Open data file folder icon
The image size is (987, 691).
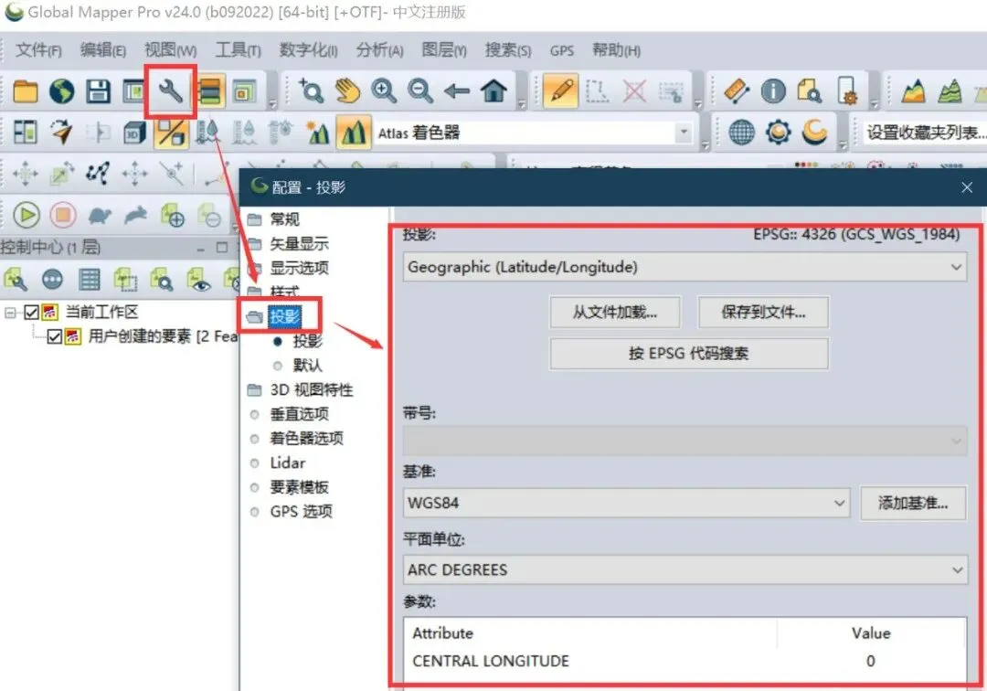26,91
